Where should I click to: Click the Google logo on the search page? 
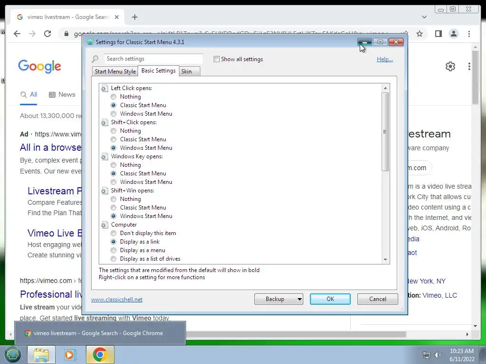pos(40,66)
